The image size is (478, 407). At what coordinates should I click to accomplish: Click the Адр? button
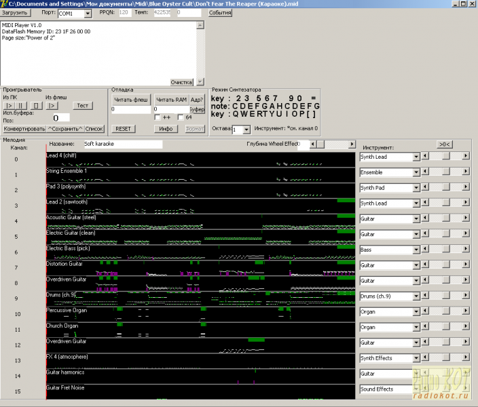coord(197,100)
